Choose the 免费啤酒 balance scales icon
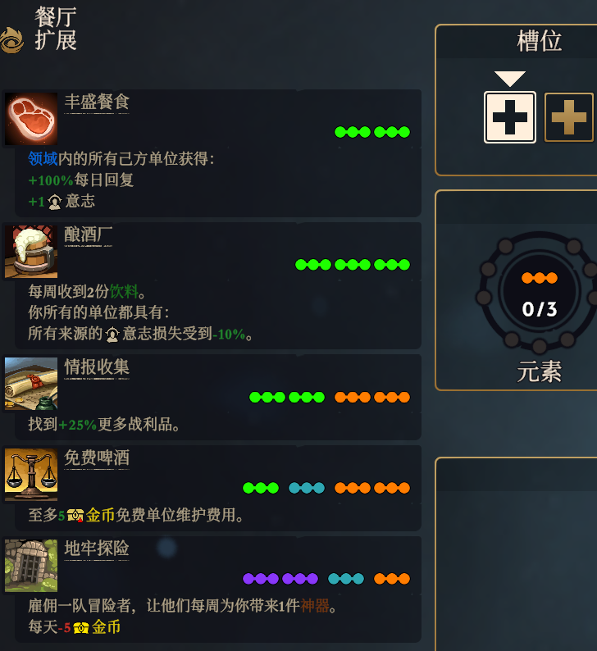The image size is (597, 651). (31, 475)
